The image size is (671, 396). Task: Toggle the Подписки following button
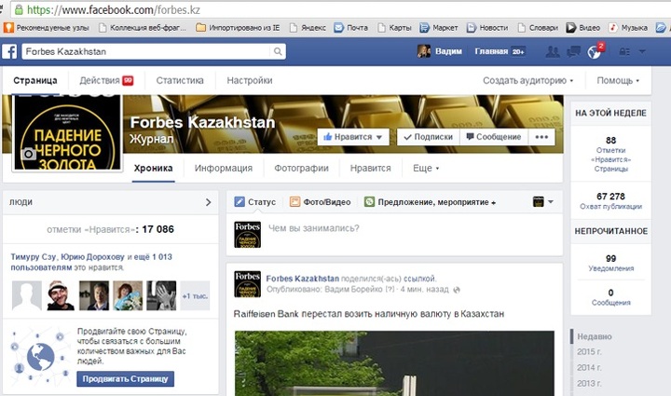[x=427, y=136]
